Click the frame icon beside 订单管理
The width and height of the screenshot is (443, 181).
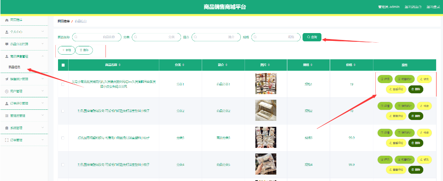(x=7, y=140)
